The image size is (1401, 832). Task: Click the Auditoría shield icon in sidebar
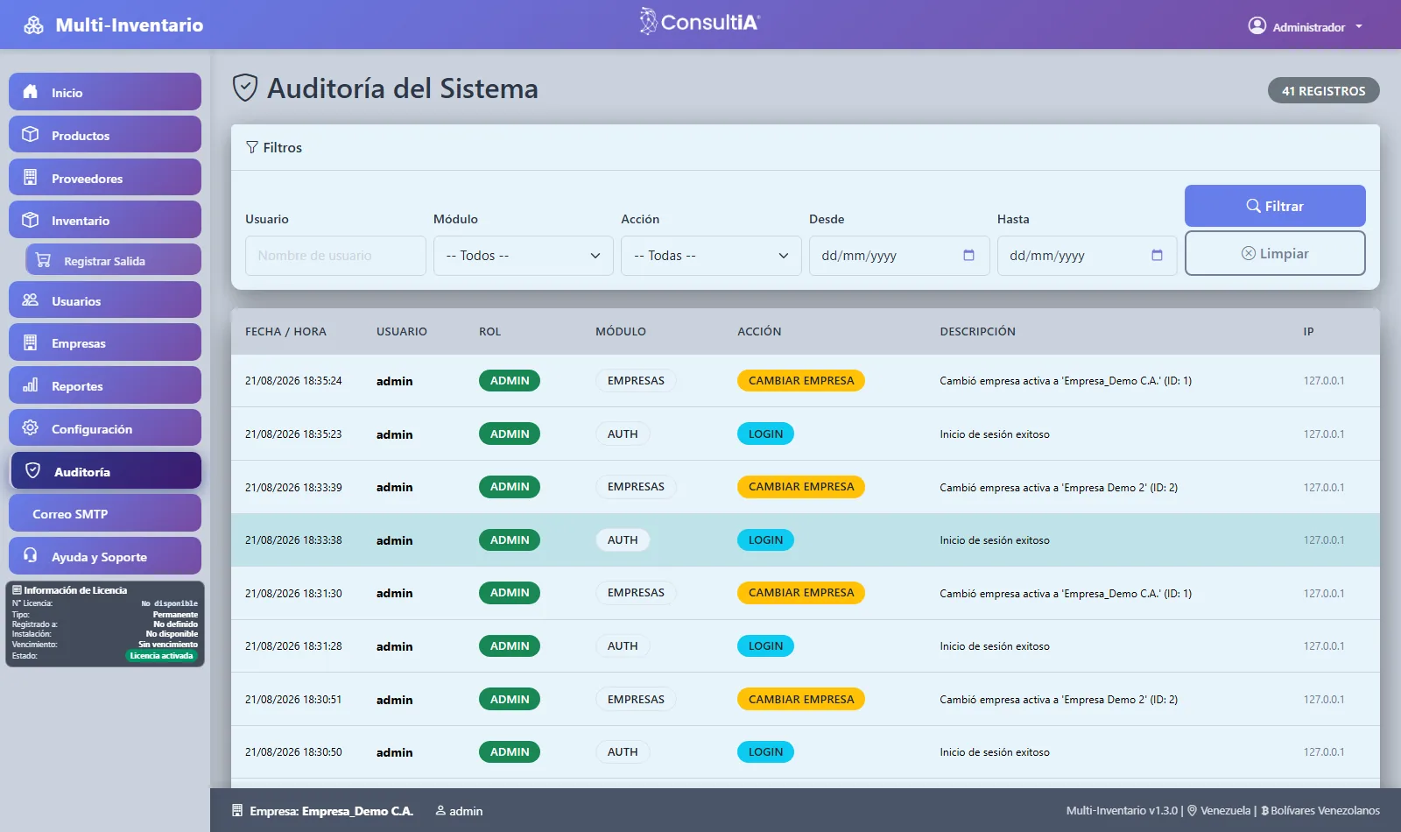[x=33, y=471]
